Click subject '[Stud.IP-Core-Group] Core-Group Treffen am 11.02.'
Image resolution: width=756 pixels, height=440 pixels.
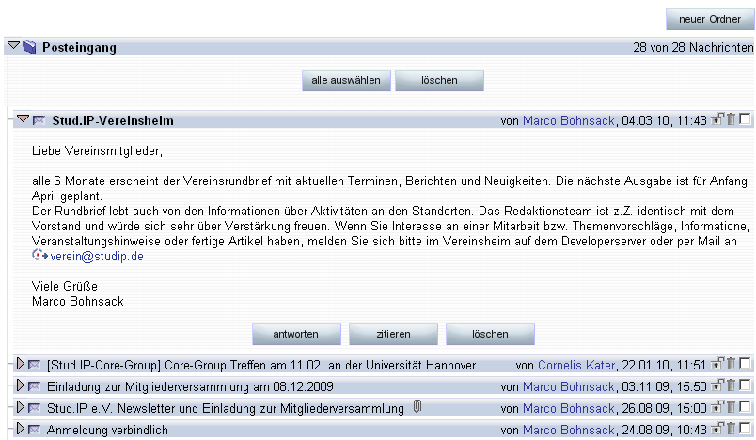coord(184,366)
